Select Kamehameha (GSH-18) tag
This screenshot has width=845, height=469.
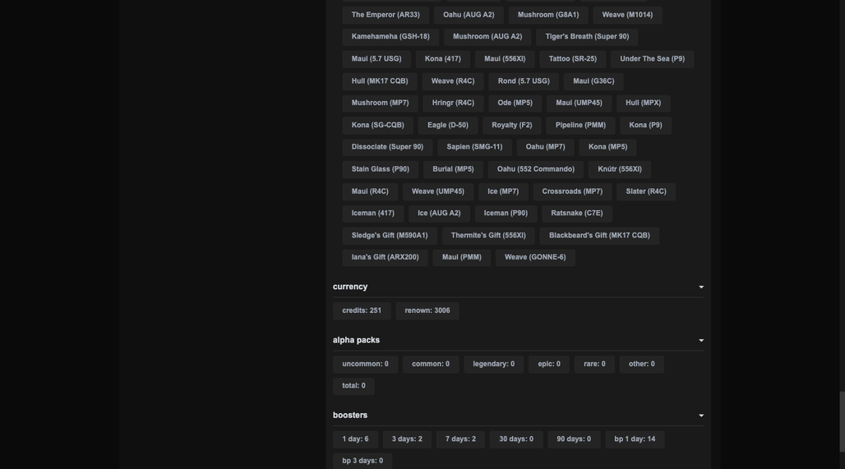click(x=390, y=37)
